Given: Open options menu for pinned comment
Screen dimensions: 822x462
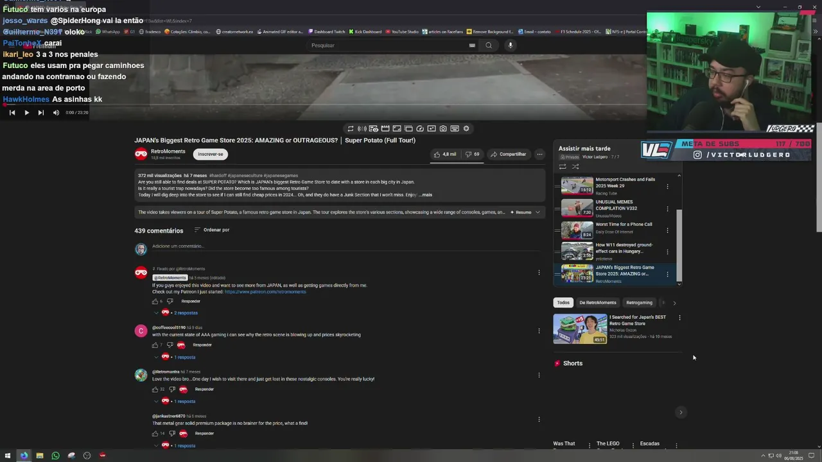Looking at the screenshot, I should point(539,273).
